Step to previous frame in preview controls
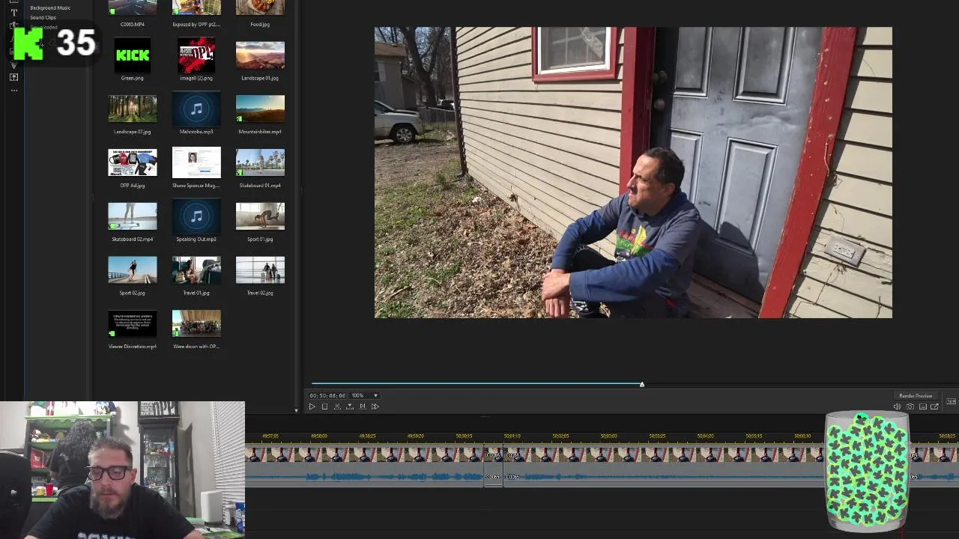Image resolution: width=959 pixels, height=539 pixels. click(337, 406)
